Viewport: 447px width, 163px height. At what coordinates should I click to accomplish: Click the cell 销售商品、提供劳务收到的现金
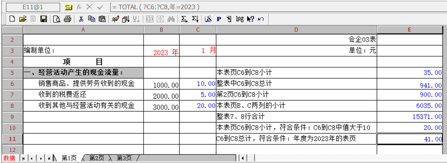coord(83,84)
